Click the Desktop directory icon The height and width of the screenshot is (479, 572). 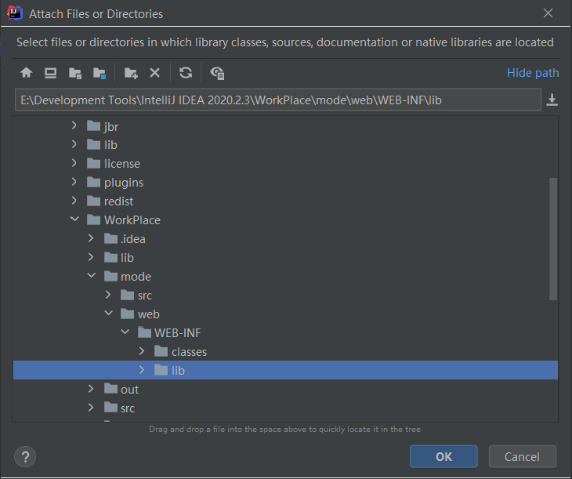(50, 73)
